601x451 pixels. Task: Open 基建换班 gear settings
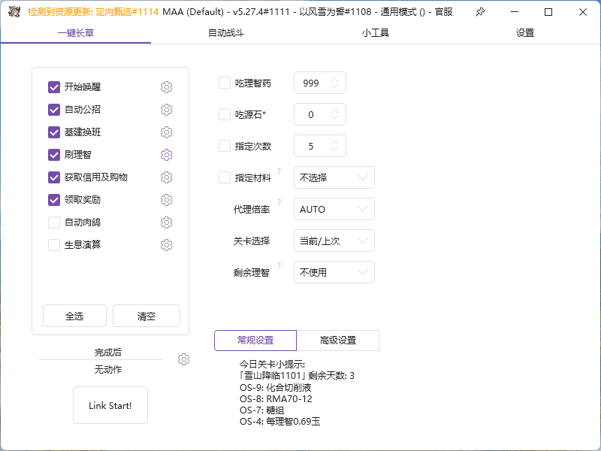click(x=166, y=132)
